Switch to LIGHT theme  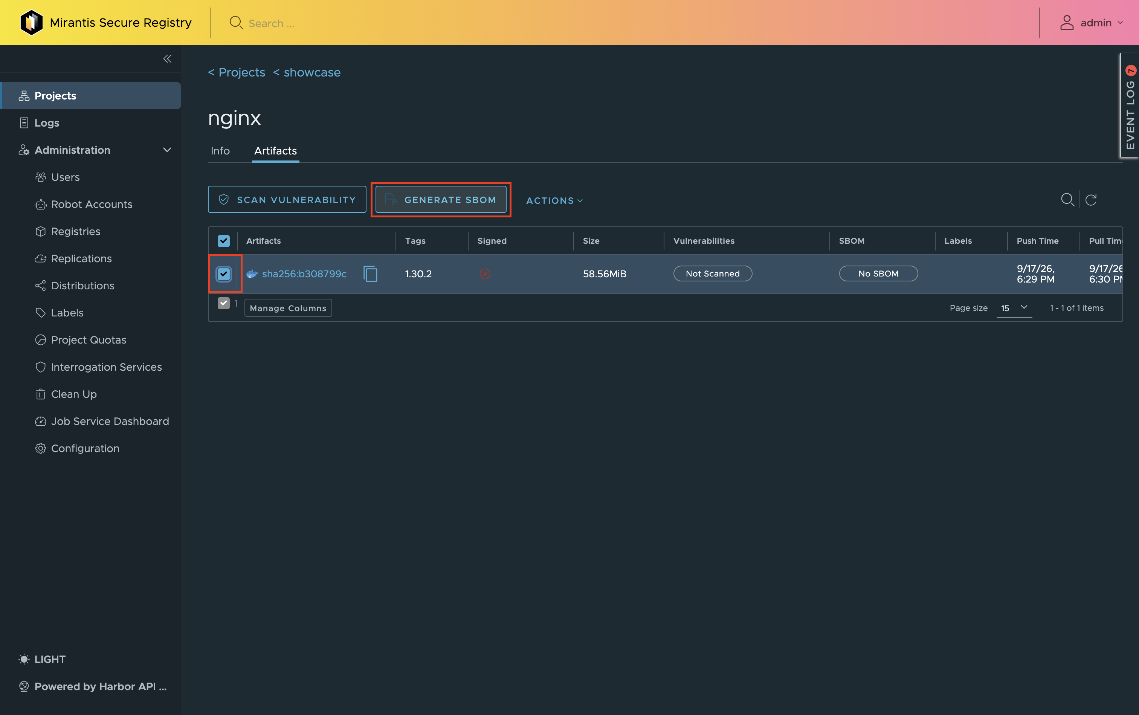coord(50,659)
